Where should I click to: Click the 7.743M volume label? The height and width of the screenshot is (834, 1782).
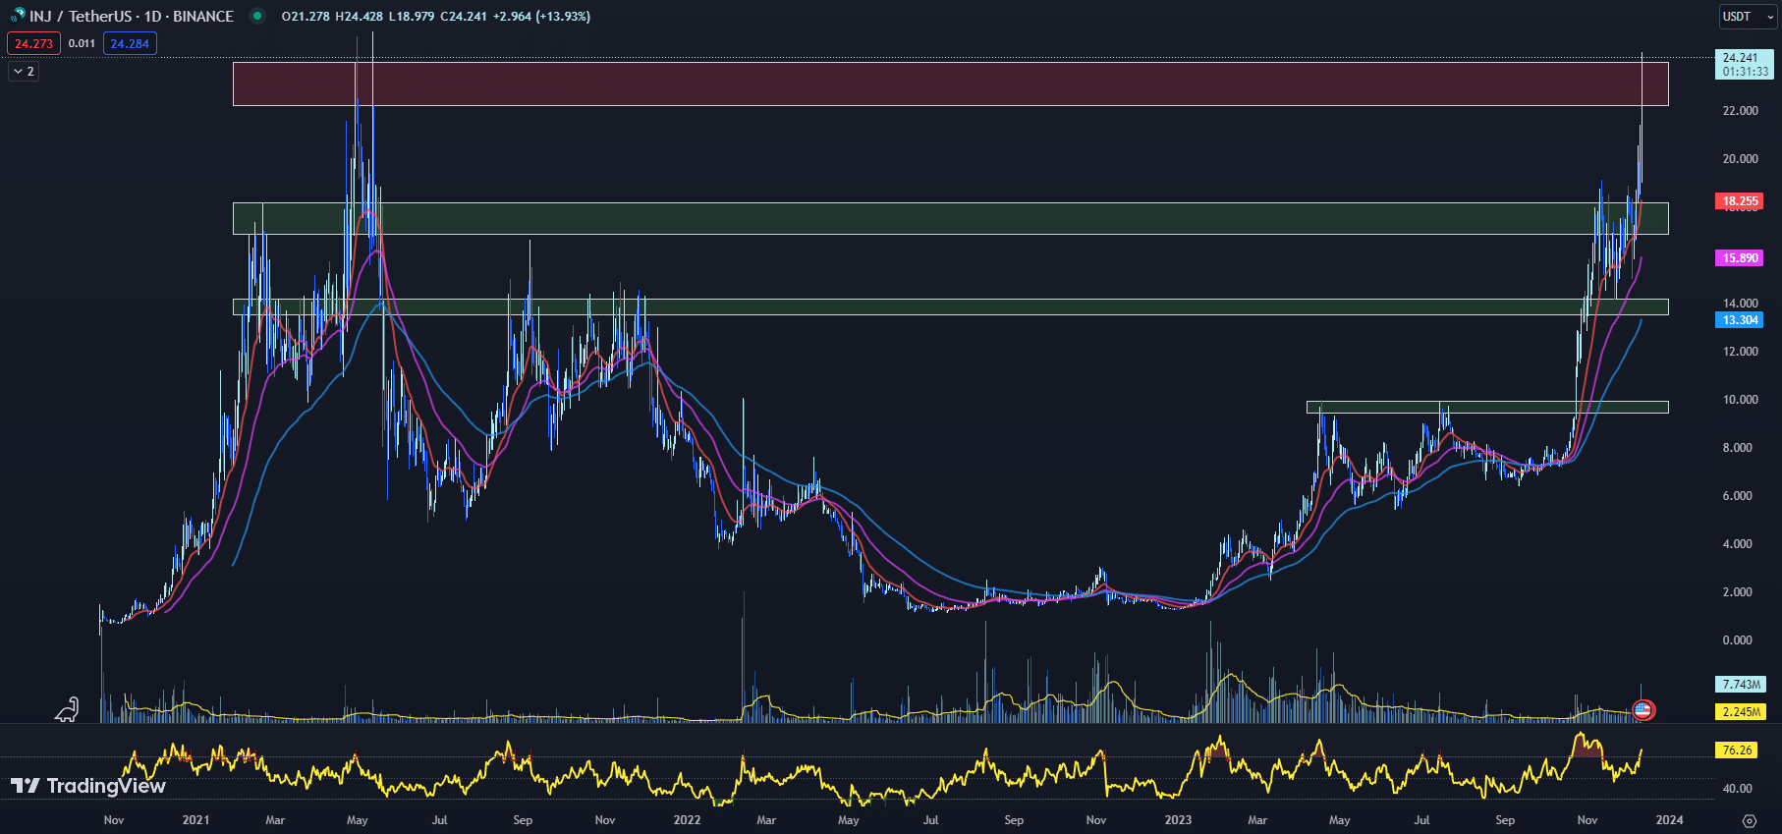(1740, 684)
